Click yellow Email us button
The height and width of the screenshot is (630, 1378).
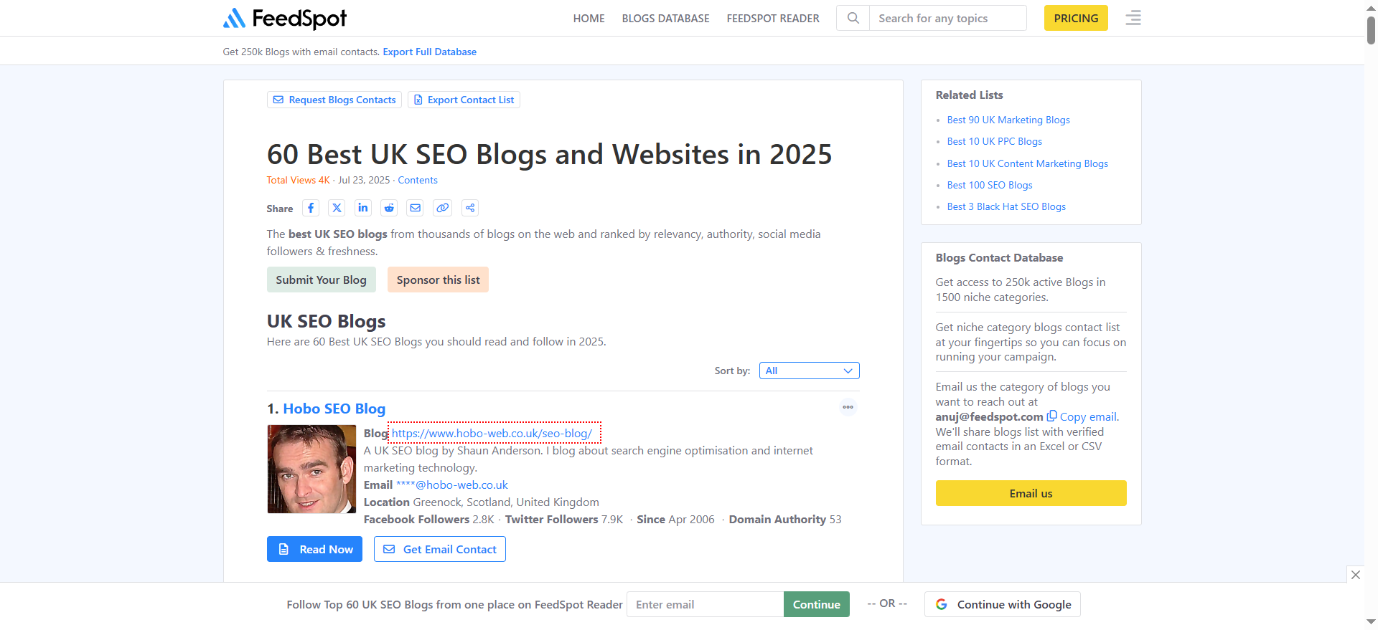point(1031,493)
